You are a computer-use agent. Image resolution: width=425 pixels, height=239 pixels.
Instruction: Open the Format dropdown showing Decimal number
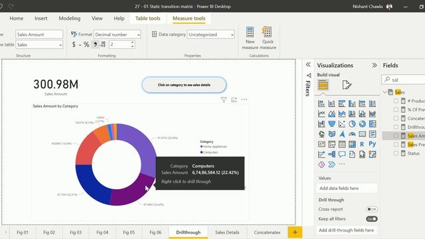(x=117, y=35)
